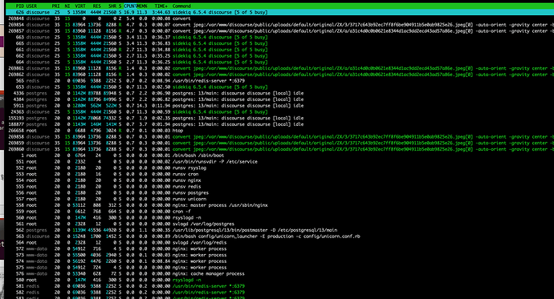The width and height of the screenshot is (554, 299).
Task: Select nginx cache manager process row
Action: click(280, 273)
